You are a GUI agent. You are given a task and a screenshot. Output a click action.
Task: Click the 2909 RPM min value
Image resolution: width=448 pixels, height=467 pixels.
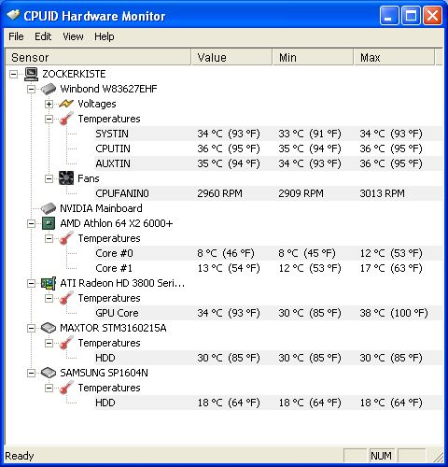[x=301, y=193]
